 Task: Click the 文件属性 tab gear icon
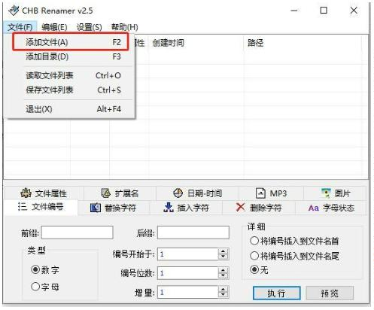click(26, 193)
